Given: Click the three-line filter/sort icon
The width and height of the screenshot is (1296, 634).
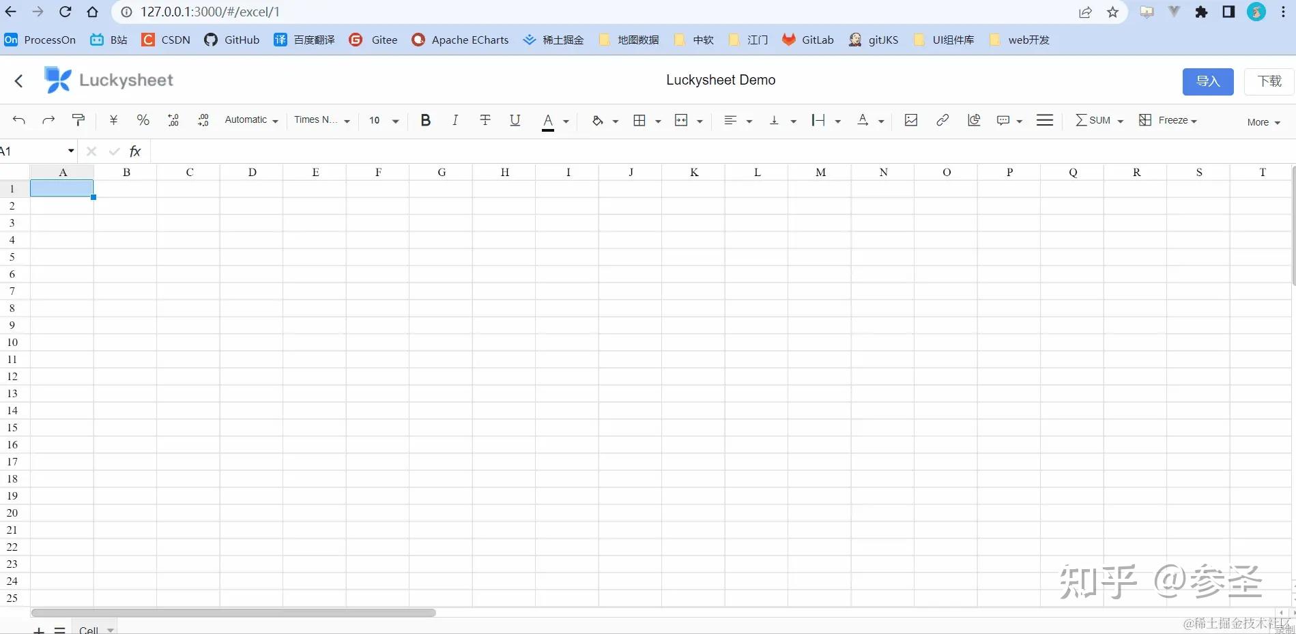Looking at the screenshot, I should pyautogui.click(x=1045, y=120).
